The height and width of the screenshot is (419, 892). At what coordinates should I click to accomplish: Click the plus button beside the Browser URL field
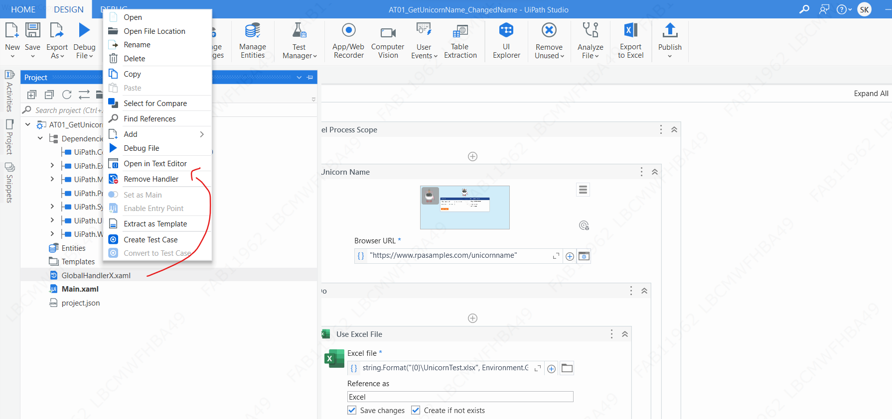click(x=570, y=256)
